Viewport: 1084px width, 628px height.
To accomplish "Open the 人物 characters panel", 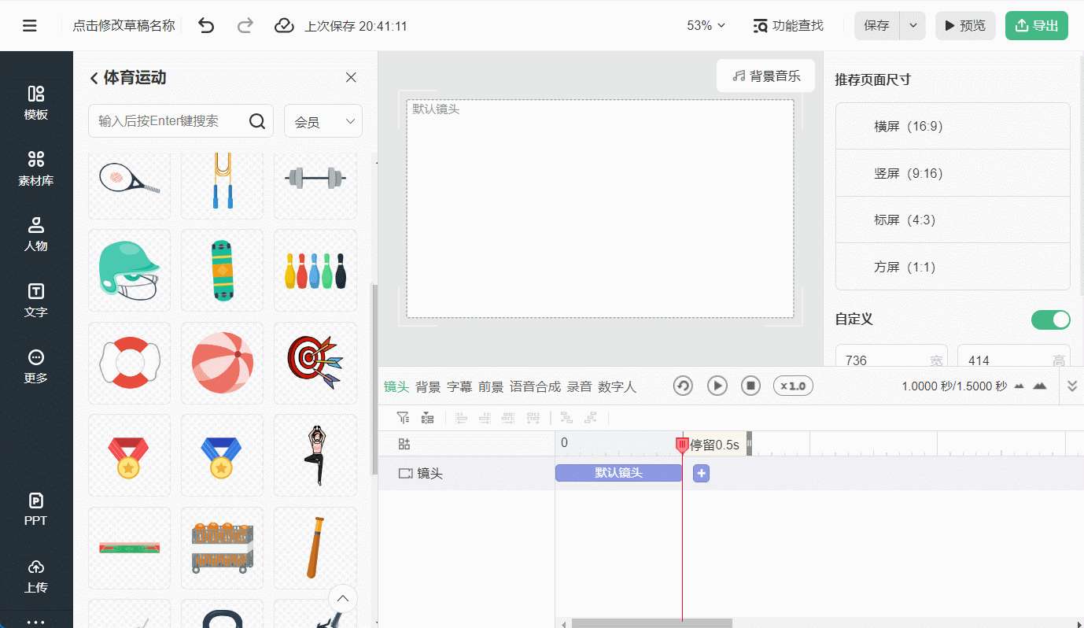I will pos(36,235).
